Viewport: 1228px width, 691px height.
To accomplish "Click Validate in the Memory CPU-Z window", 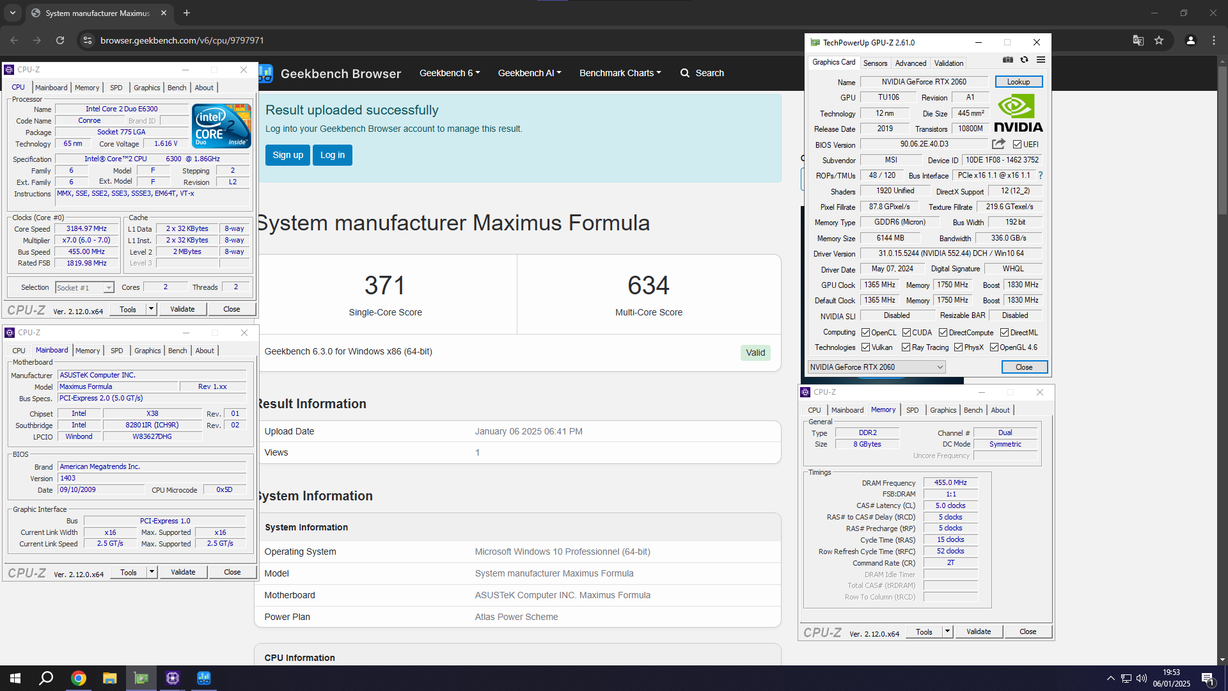I will coord(979,631).
